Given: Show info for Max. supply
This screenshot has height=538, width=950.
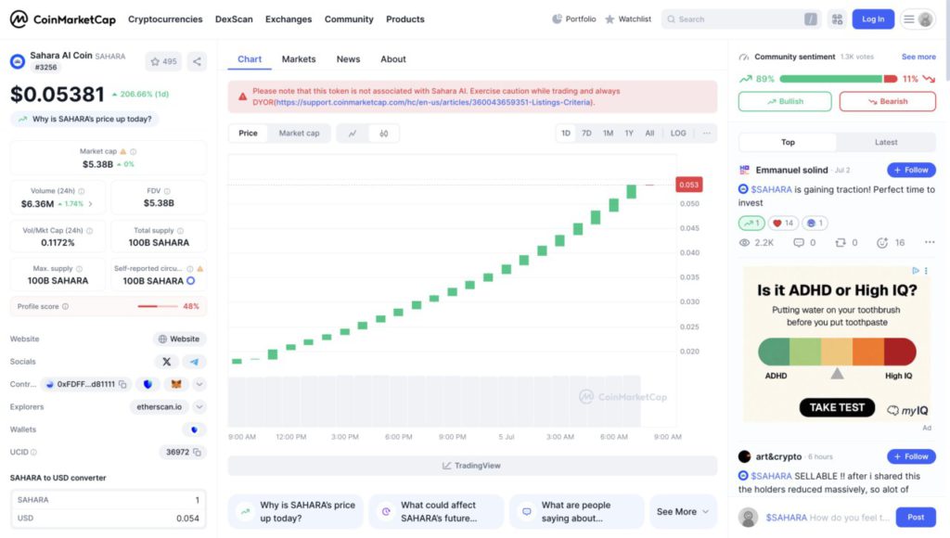Looking at the screenshot, I should point(80,268).
